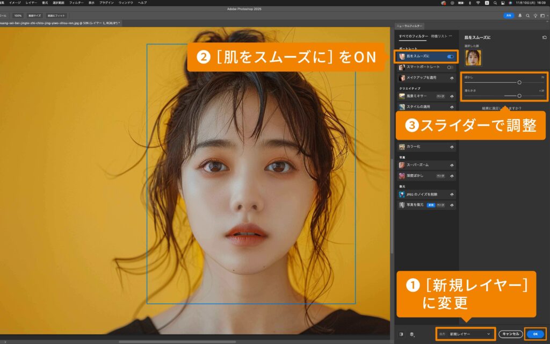Click the reset parameters arrow icon
Viewport: 550px width, 344px height.
[x=545, y=37]
